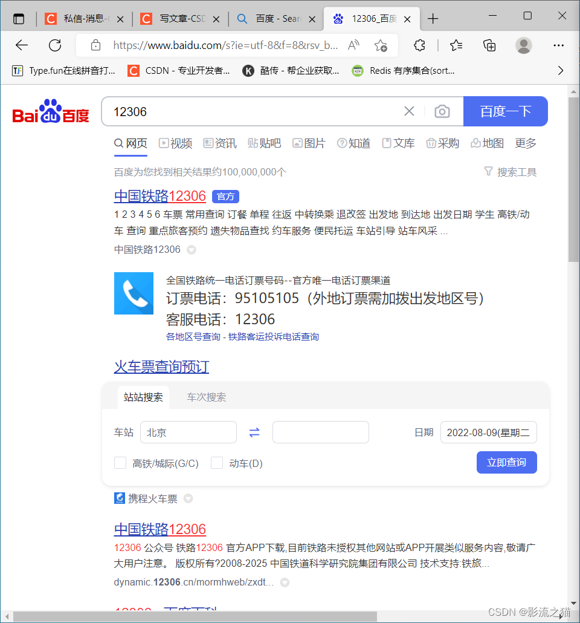Click the scrollbar down arrow

point(573,604)
